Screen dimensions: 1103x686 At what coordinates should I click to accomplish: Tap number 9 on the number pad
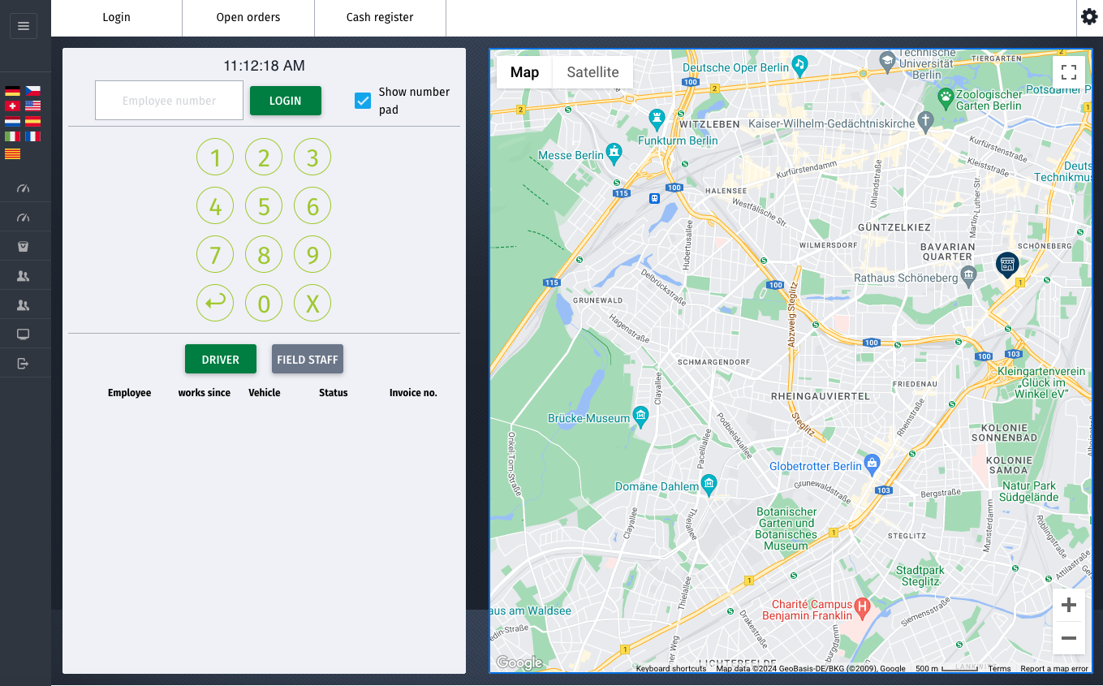click(312, 255)
